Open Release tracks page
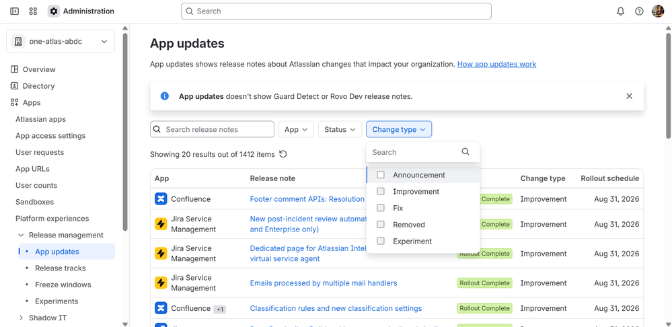 [61, 268]
